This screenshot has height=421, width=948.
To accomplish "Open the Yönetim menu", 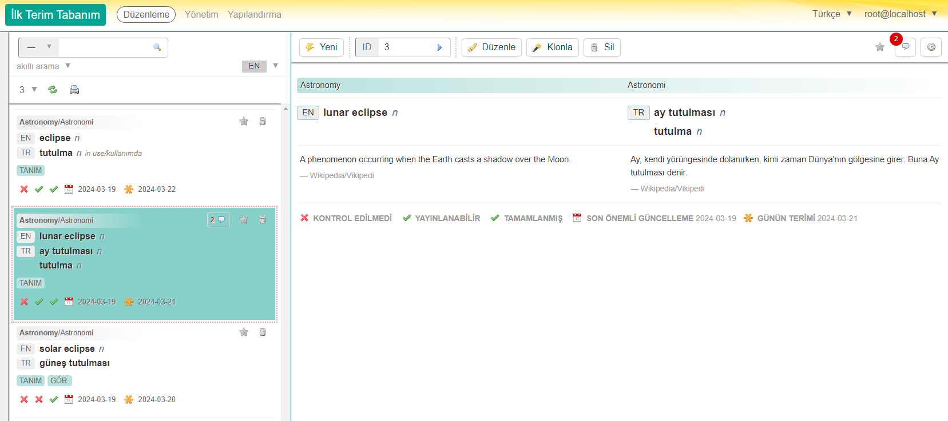I will [201, 14].
